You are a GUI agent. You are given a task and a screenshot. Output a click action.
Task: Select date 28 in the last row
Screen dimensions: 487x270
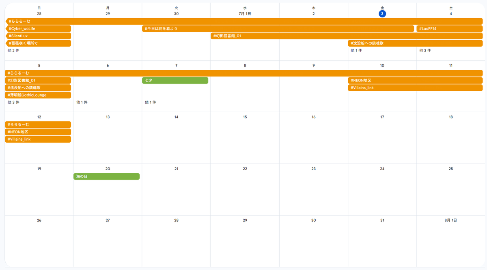[176, 221]
